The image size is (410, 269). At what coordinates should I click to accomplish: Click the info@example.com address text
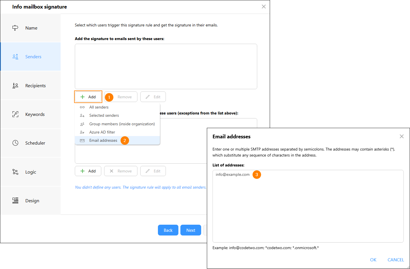click(232, 174)
